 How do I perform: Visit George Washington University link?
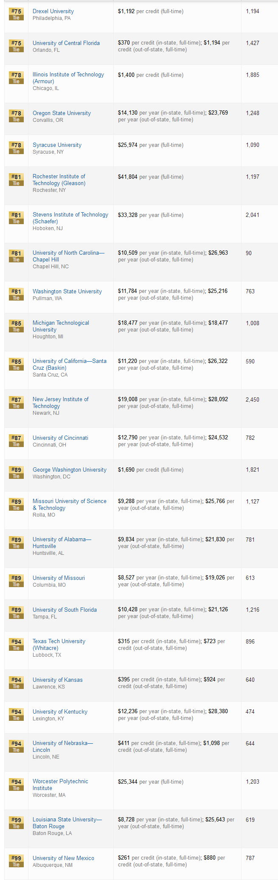pos(70,470)
